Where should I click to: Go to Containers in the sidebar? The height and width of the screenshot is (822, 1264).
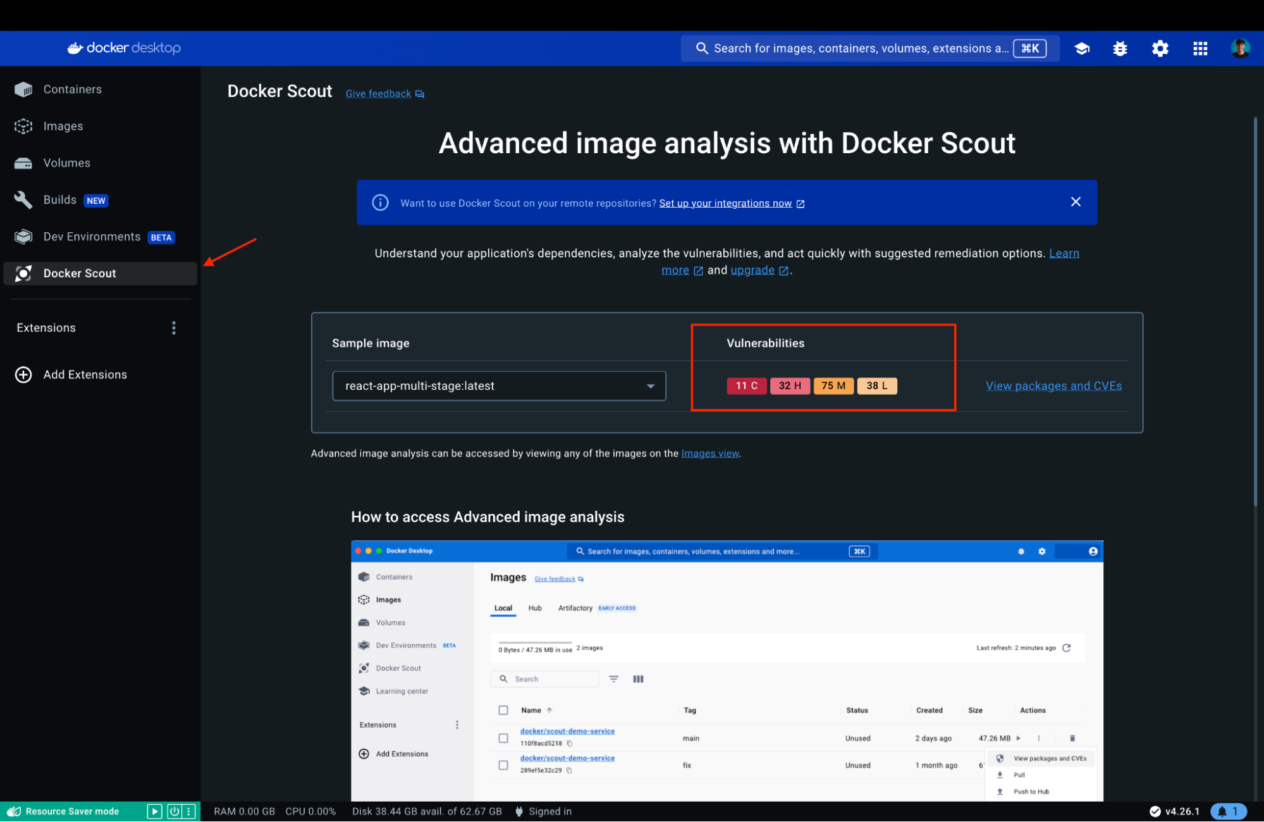tap(72, 90)
